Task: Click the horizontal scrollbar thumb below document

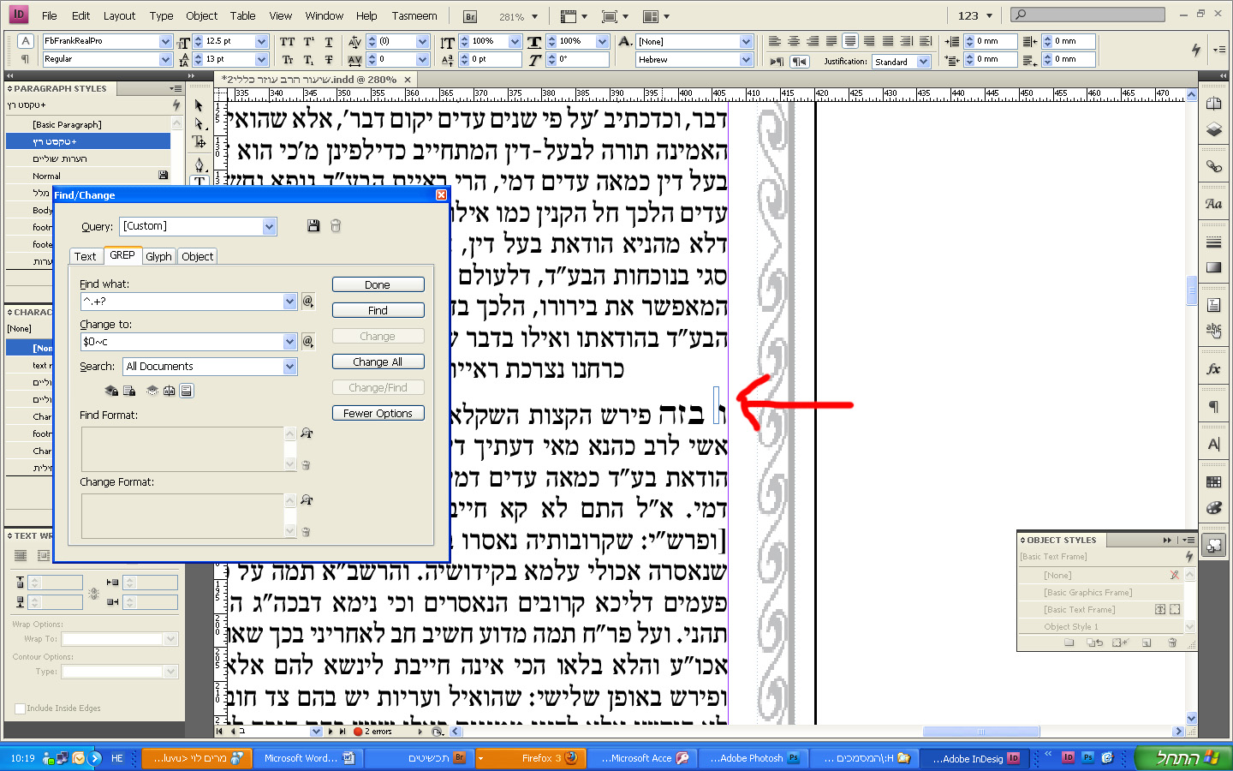Action: [981, 732]
